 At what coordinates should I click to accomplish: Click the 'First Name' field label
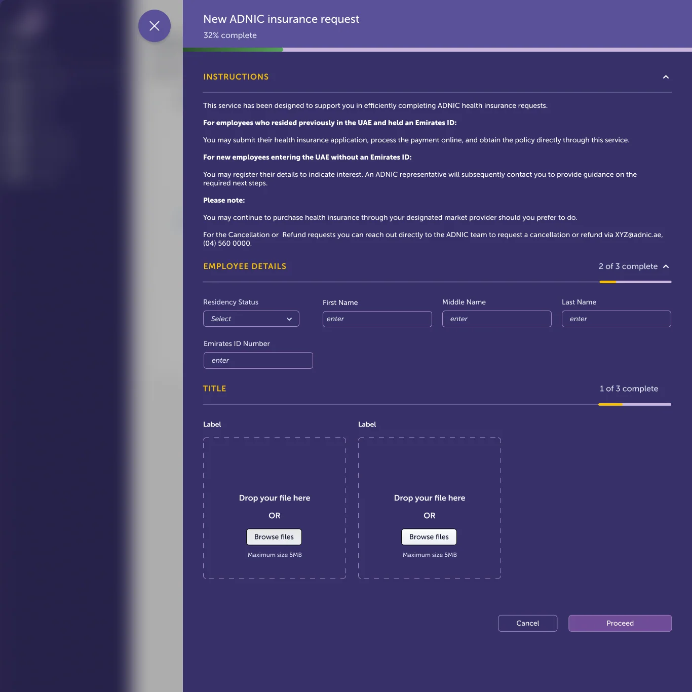click(340, 302)
